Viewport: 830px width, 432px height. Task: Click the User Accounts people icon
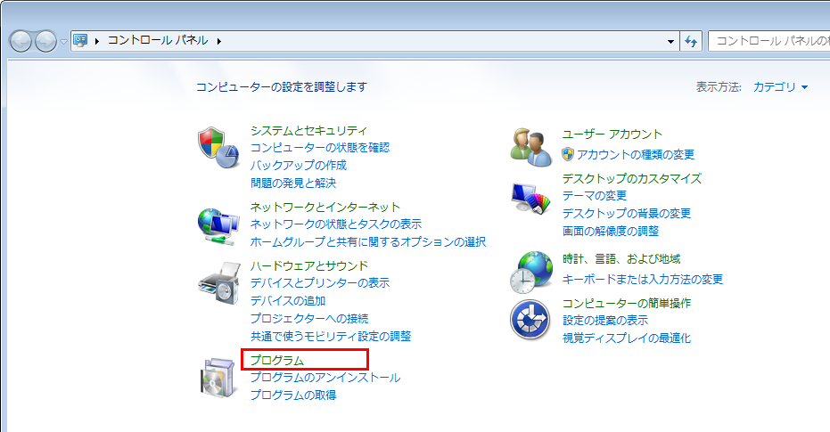coord(531,147)
